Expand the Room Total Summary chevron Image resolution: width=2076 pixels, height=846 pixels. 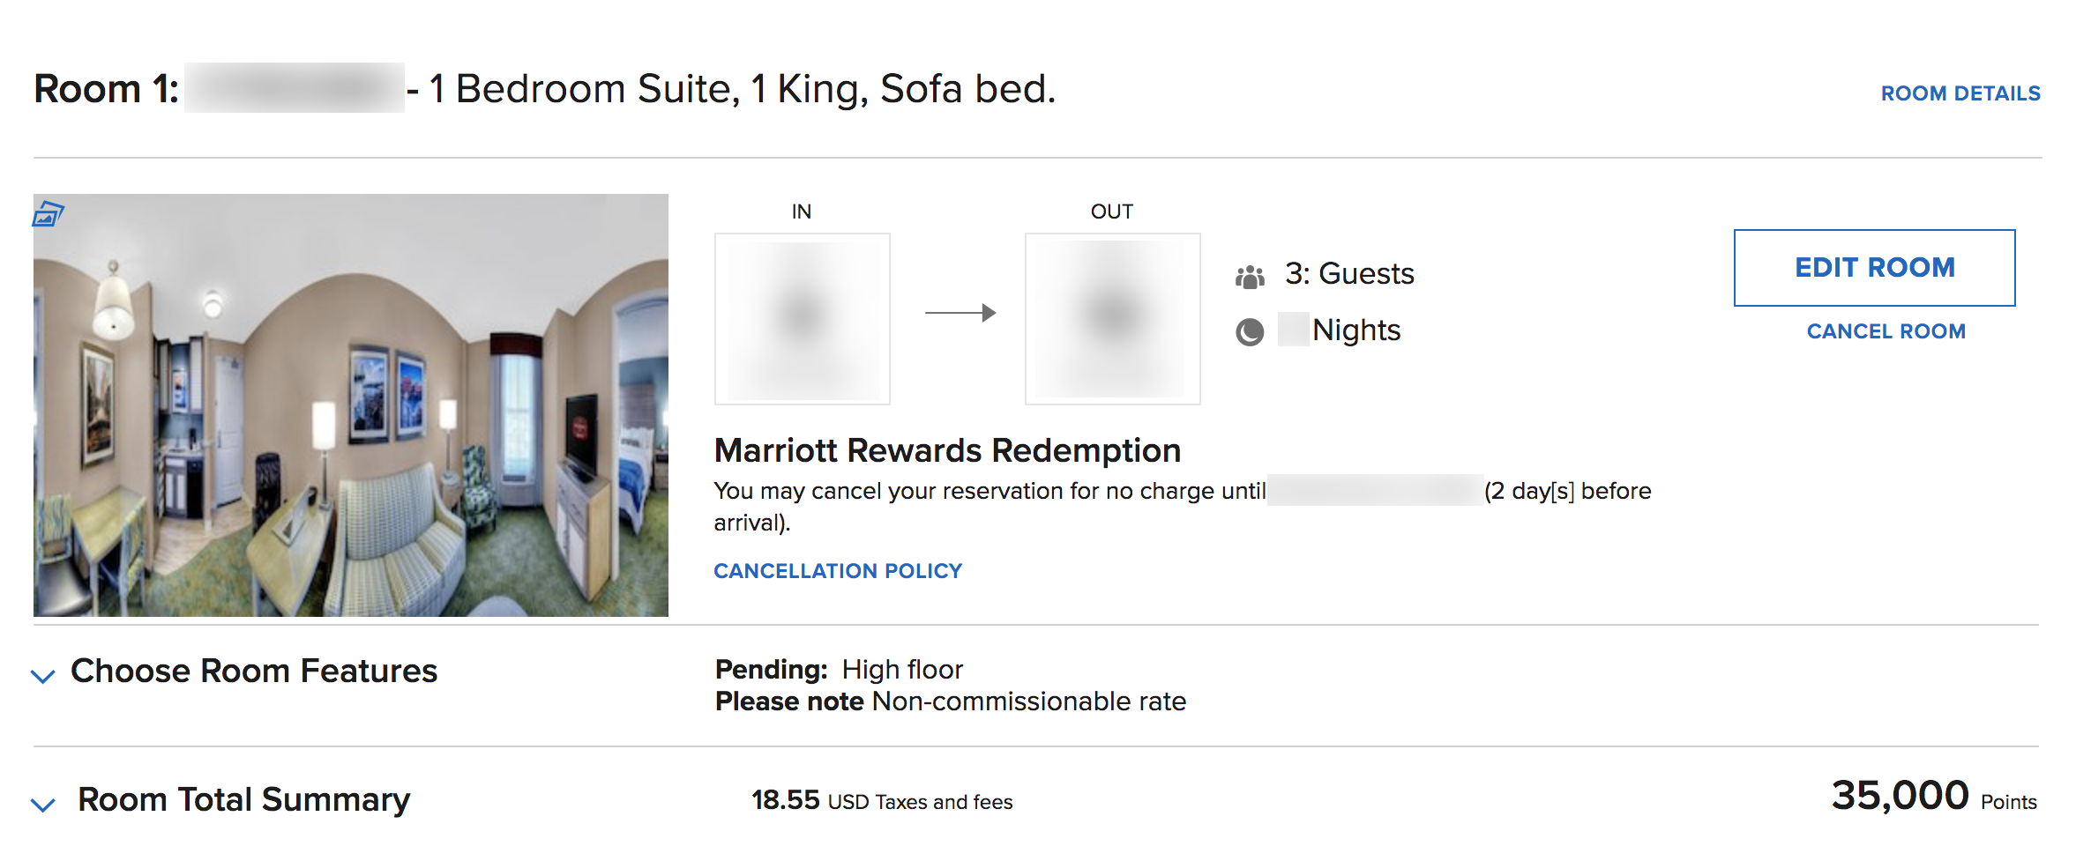coord(43,805)
